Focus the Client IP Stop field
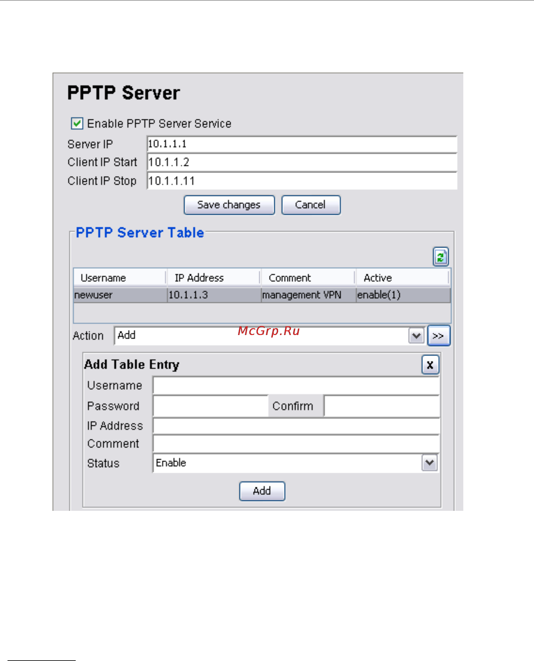Viewport: 534px width, 661px height. 302,181
